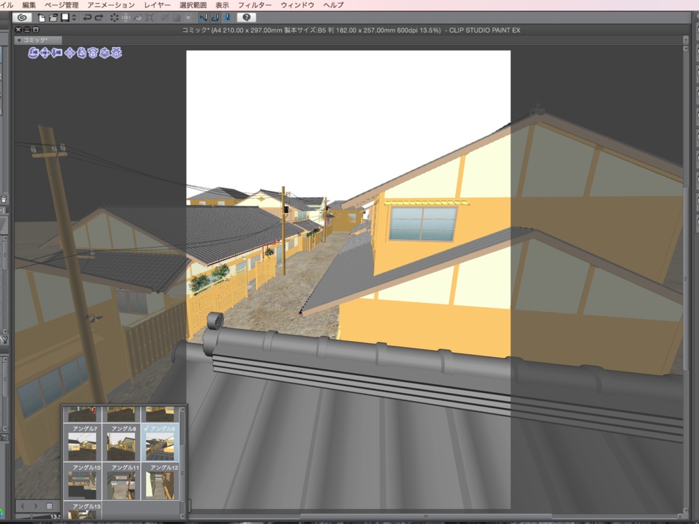Open the 編集 menu
699x524 pixels.
click(29, 5)
